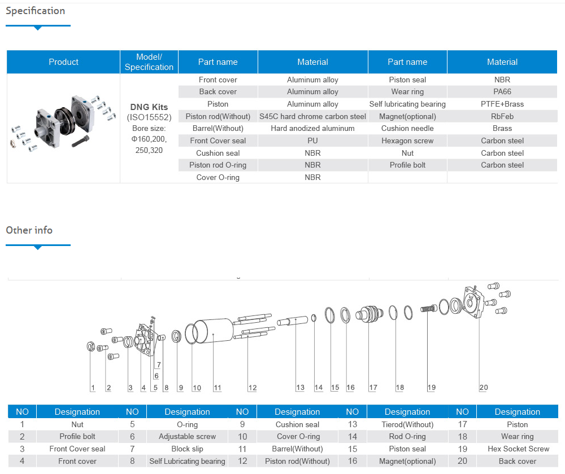Click the Model/Specification column header
Screen dimensions: 565x474
click(149, 62)
